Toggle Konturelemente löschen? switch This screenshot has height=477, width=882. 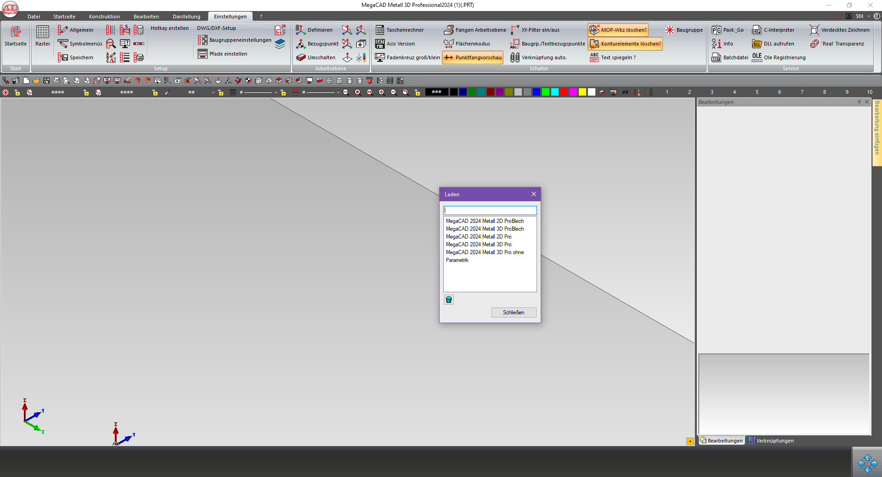[x=625, y=44]
